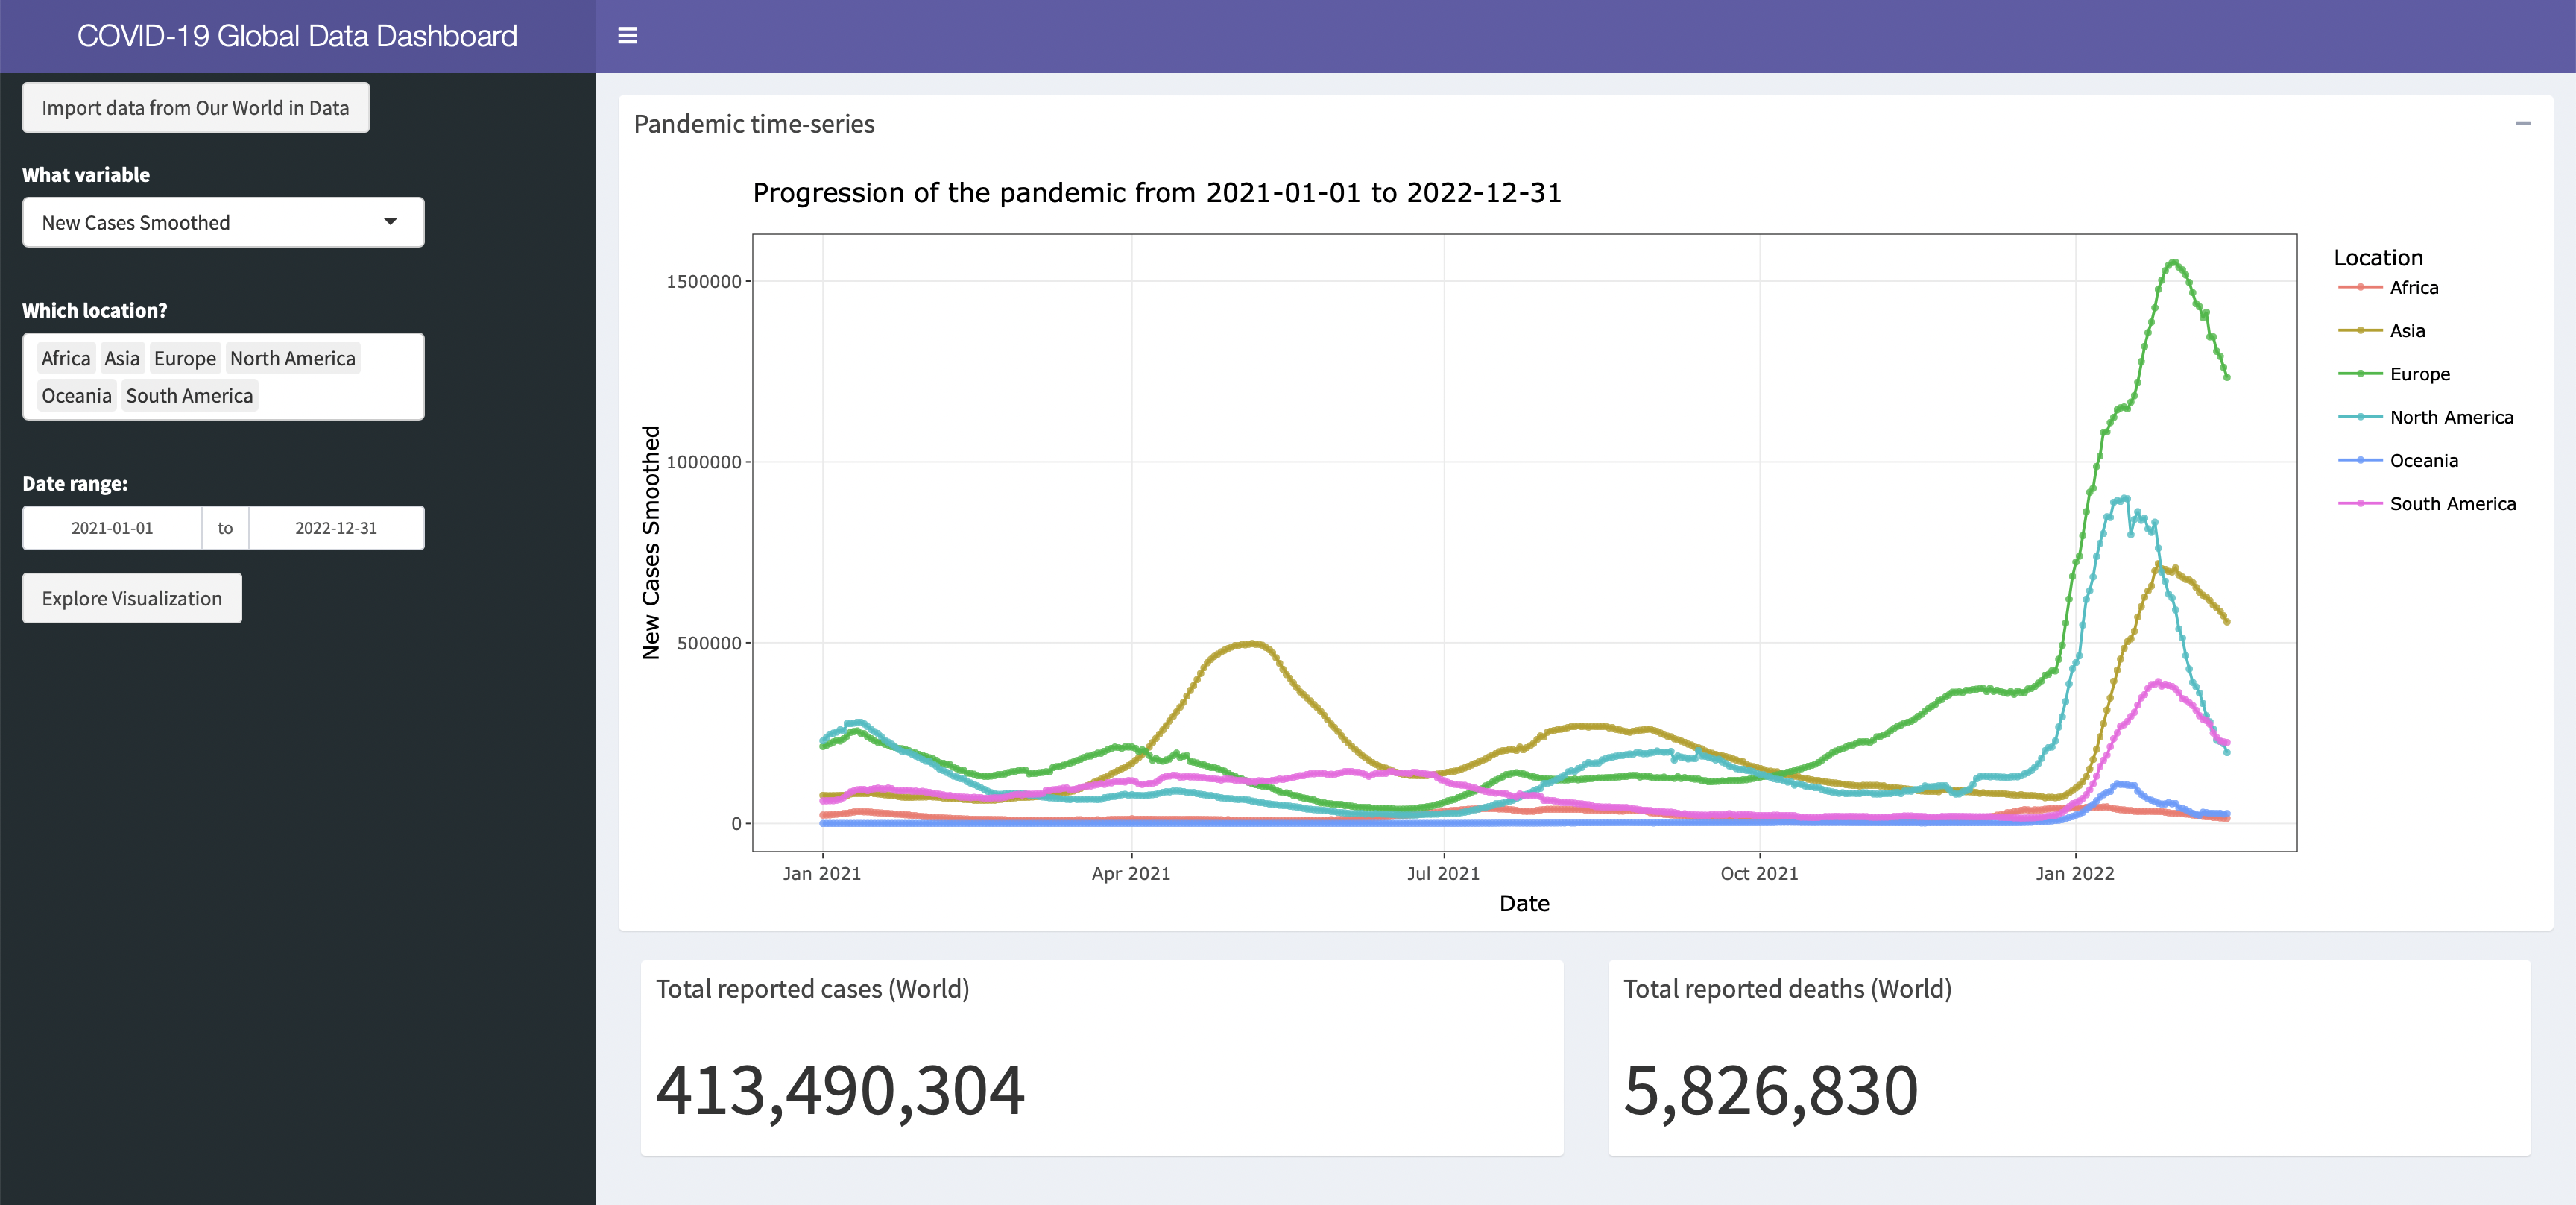The height and width of the screenshot is (1205, 2576).
Task: Select the Europe location tag
Action: [185, 358]
